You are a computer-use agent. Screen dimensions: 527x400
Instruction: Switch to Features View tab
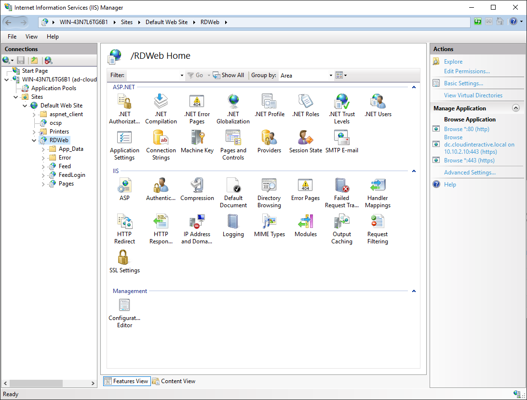pos(127,381)
